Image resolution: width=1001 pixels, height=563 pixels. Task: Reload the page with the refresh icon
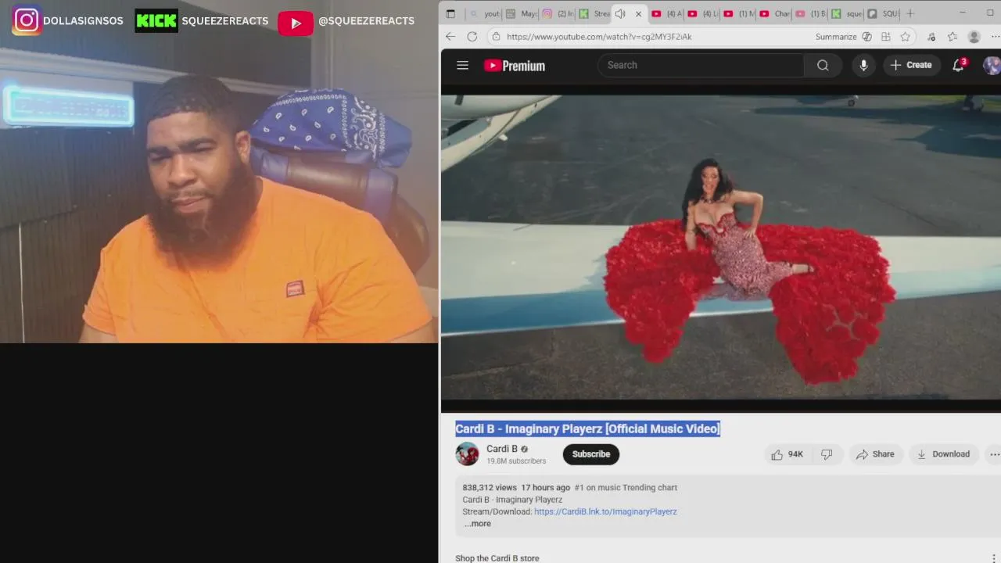point(472,37)
